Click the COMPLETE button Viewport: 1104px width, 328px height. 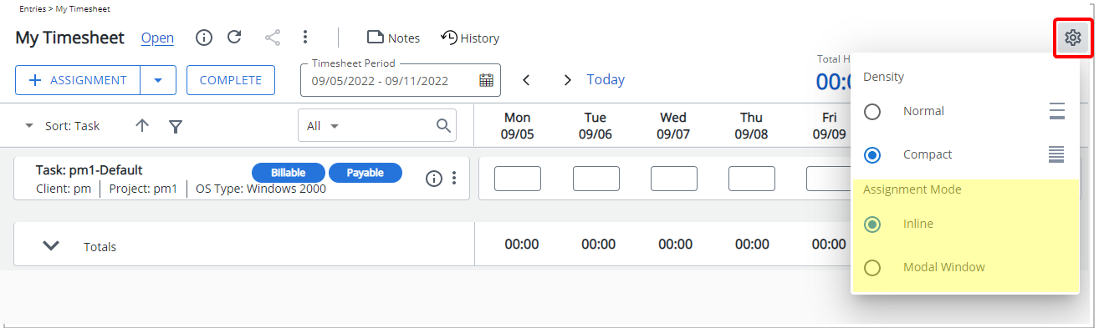[x=231, y=80]
